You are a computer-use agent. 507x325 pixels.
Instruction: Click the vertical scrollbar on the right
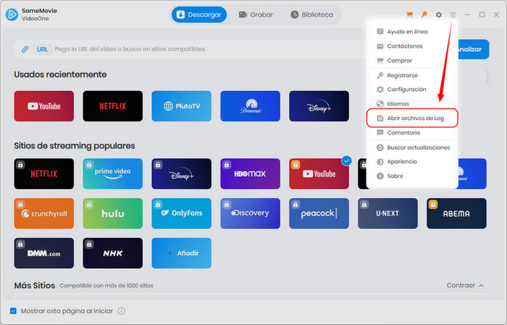click(487, 77)
